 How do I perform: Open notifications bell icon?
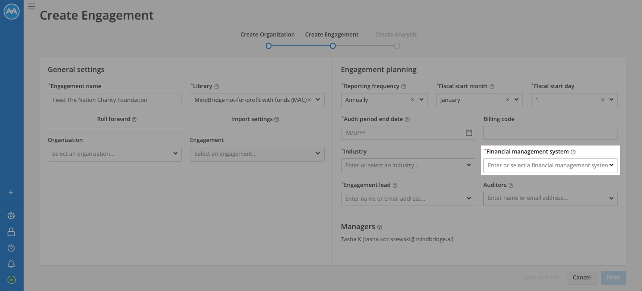(x=12, y=264)
